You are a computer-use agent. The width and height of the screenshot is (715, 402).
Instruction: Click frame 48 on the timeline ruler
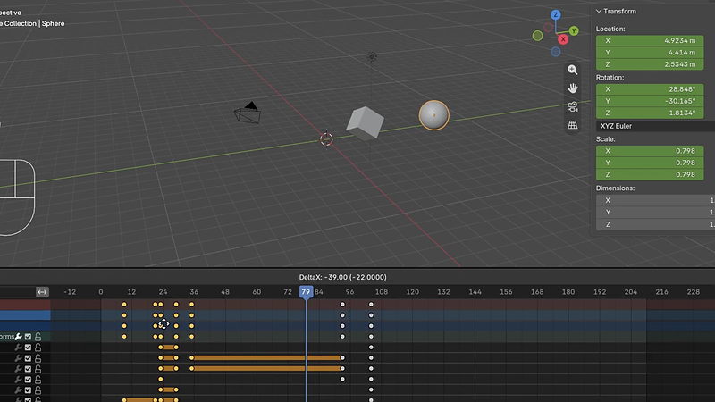click(x=225, y=292)
